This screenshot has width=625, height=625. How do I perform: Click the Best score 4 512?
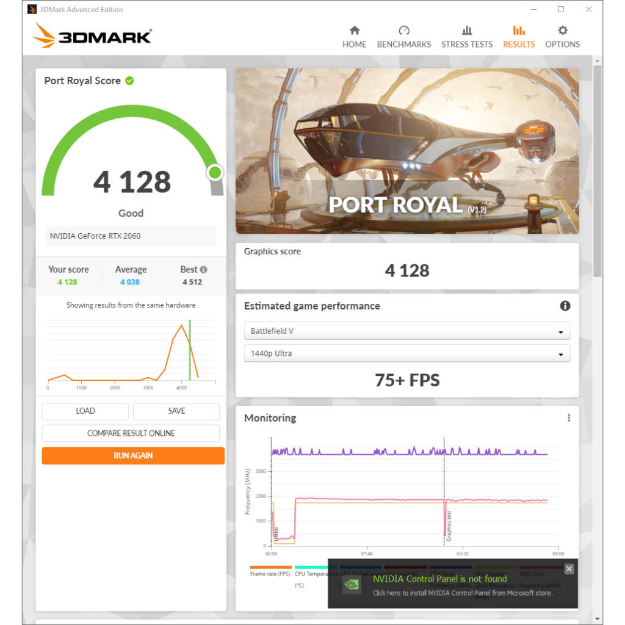tap(192, 282)
